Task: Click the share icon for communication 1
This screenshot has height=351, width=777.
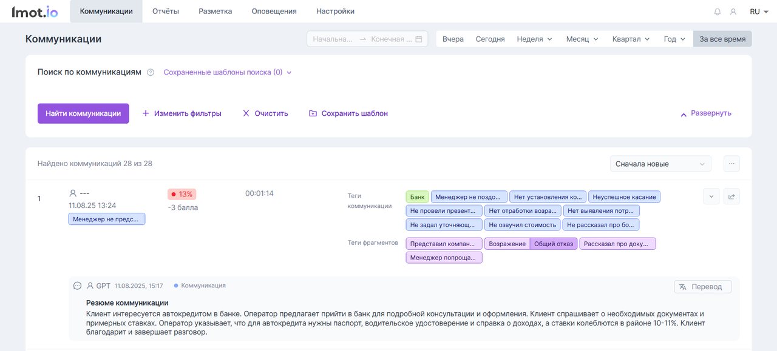Action: pyautogui.click(x=731, y=196)
